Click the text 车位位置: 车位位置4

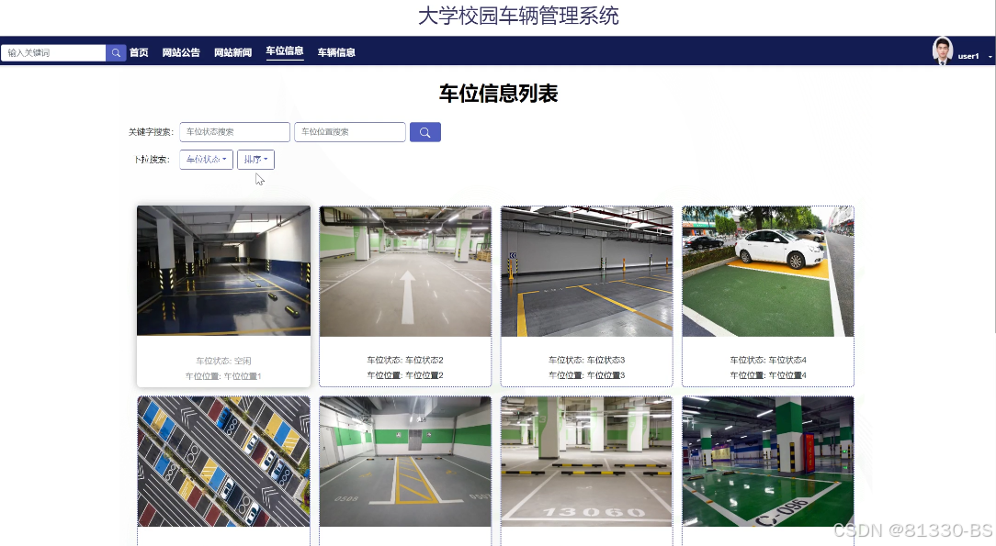point(768,374)
